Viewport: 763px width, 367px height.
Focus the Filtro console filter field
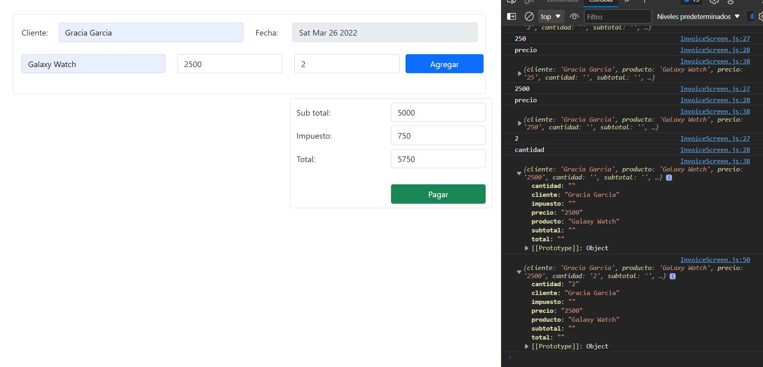618,17
